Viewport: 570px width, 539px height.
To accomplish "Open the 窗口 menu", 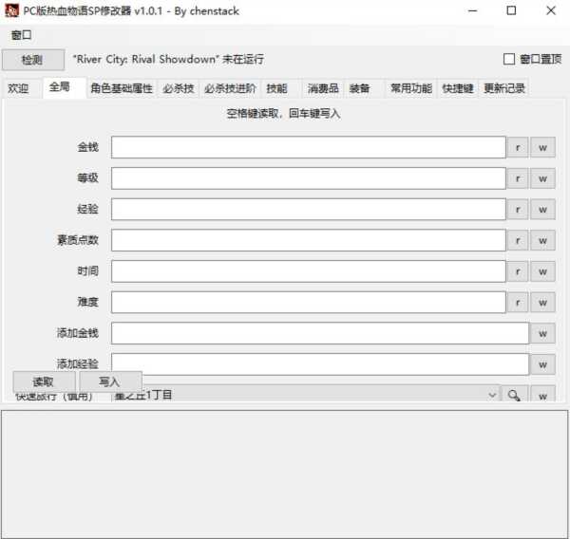I will 21,35.
